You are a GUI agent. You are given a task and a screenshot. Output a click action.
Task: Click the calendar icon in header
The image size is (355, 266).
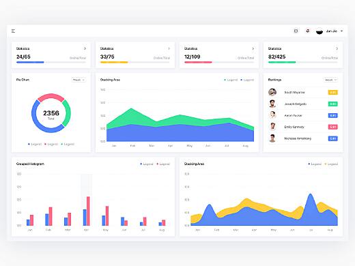[296, 31]
